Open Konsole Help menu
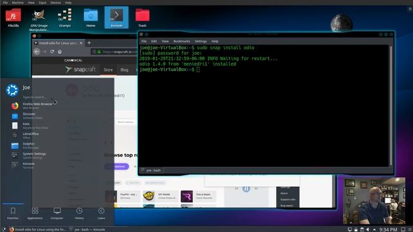The image size is (413, 232). [215, 41]
